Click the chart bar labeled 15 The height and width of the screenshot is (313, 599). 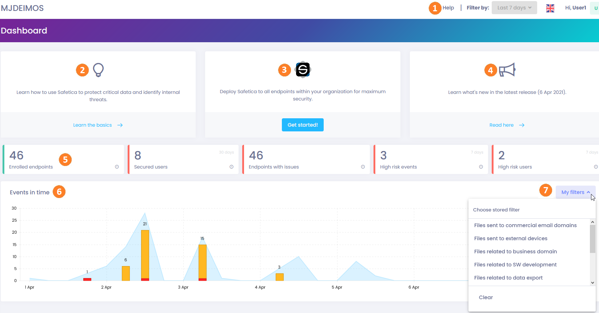click(203, 262)
